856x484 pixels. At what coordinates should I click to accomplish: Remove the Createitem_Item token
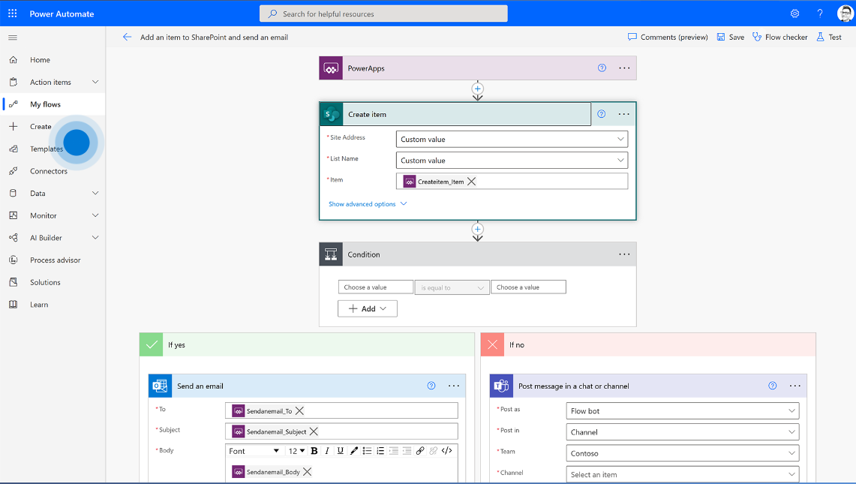click(x=472, y=182)
